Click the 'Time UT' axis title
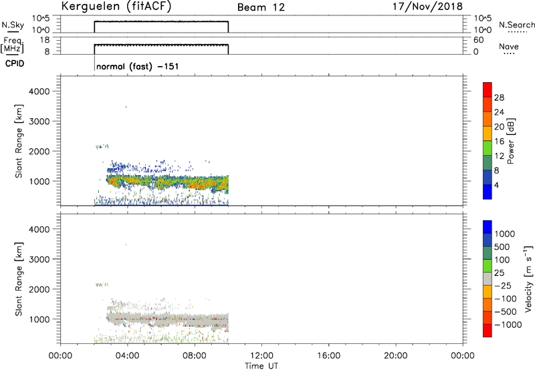 tap(261, 366)
